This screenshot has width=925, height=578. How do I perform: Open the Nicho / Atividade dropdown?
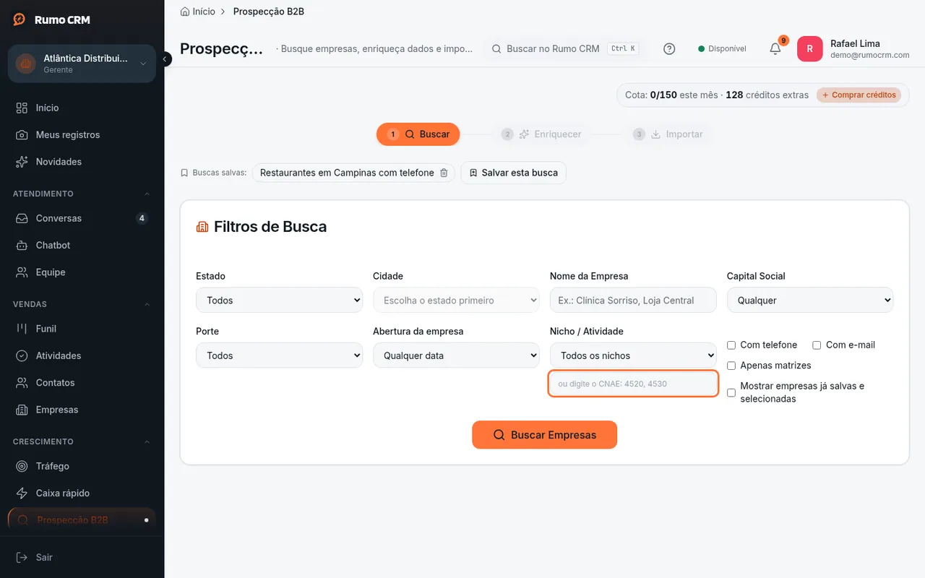pyautogui.click(x=633, y=355)
